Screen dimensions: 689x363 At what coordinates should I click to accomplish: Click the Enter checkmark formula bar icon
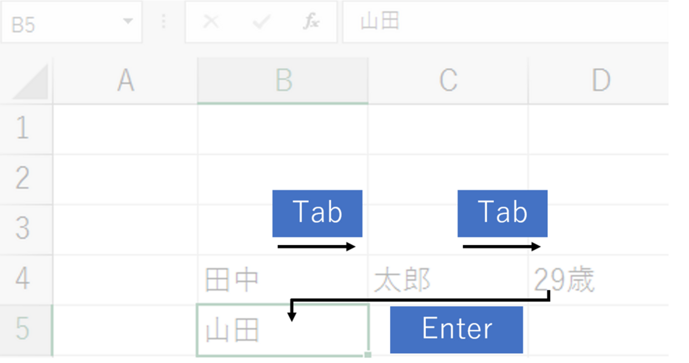coord(261,22)
